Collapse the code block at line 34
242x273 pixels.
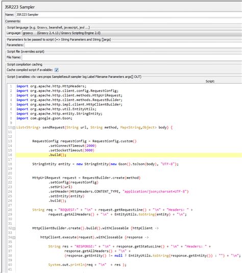point(14,237)
